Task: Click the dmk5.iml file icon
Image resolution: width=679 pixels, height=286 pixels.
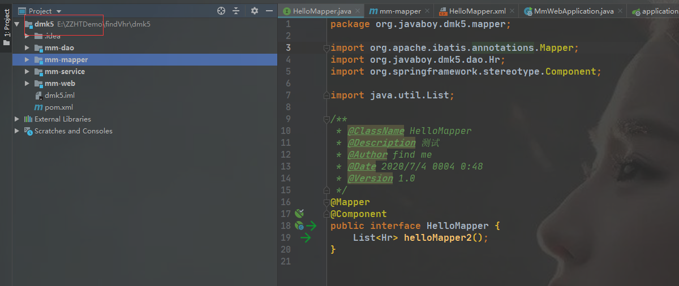Action: [38, 96]
